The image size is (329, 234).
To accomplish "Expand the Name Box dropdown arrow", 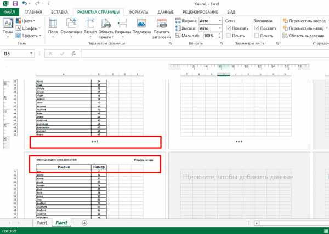I will (x=31, y=54).
